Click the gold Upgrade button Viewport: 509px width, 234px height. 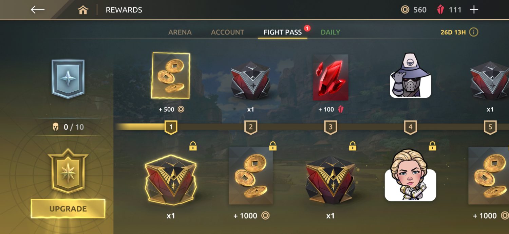tap(68, 209)
